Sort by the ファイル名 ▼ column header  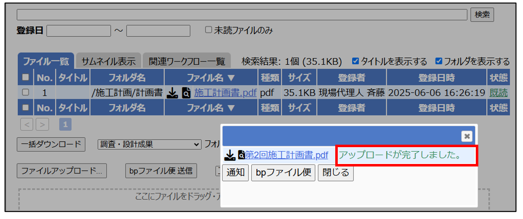tap(211, 78)
